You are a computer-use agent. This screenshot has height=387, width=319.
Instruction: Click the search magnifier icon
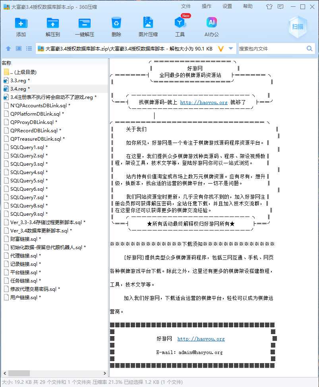click(x=309, y=48)
